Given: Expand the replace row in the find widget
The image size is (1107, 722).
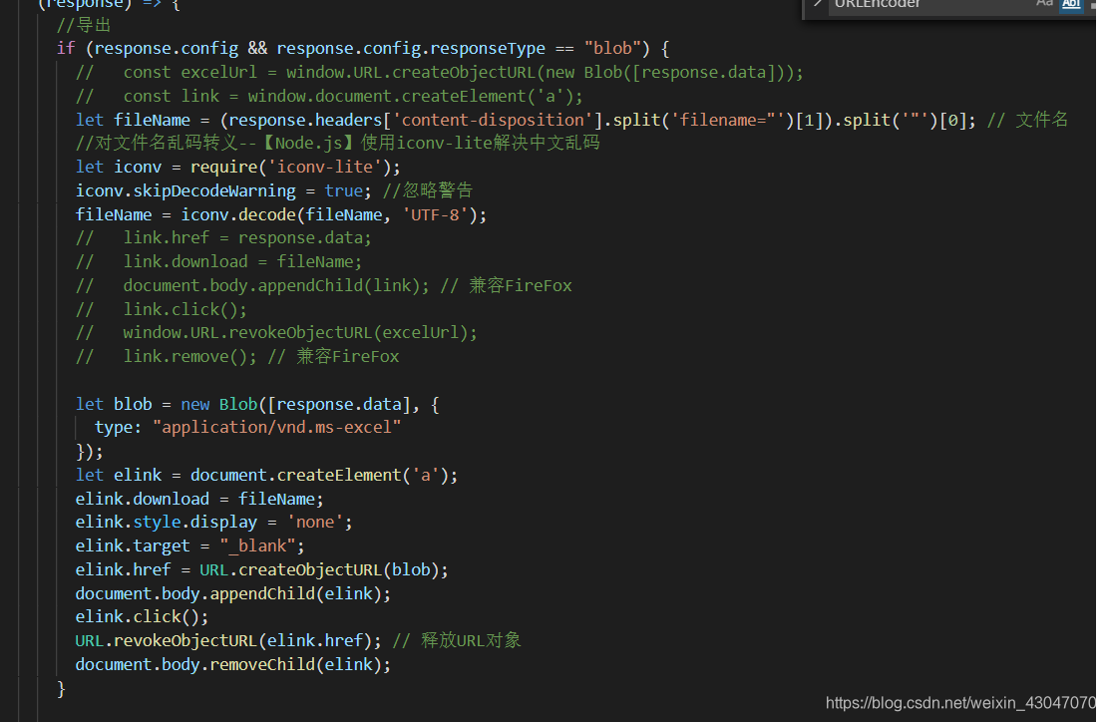Looking at the screenshot, I should click(x=818, y=4).
